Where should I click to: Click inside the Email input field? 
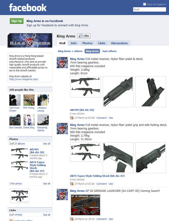tap(149, 9)
